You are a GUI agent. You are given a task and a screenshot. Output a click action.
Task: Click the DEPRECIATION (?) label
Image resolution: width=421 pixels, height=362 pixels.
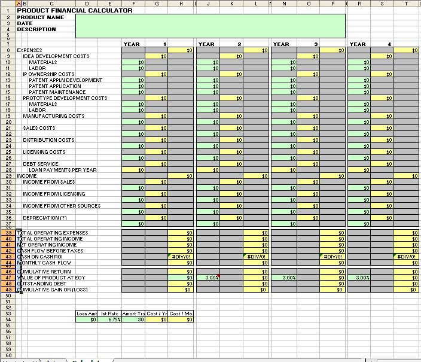click(x=45, y=218)
